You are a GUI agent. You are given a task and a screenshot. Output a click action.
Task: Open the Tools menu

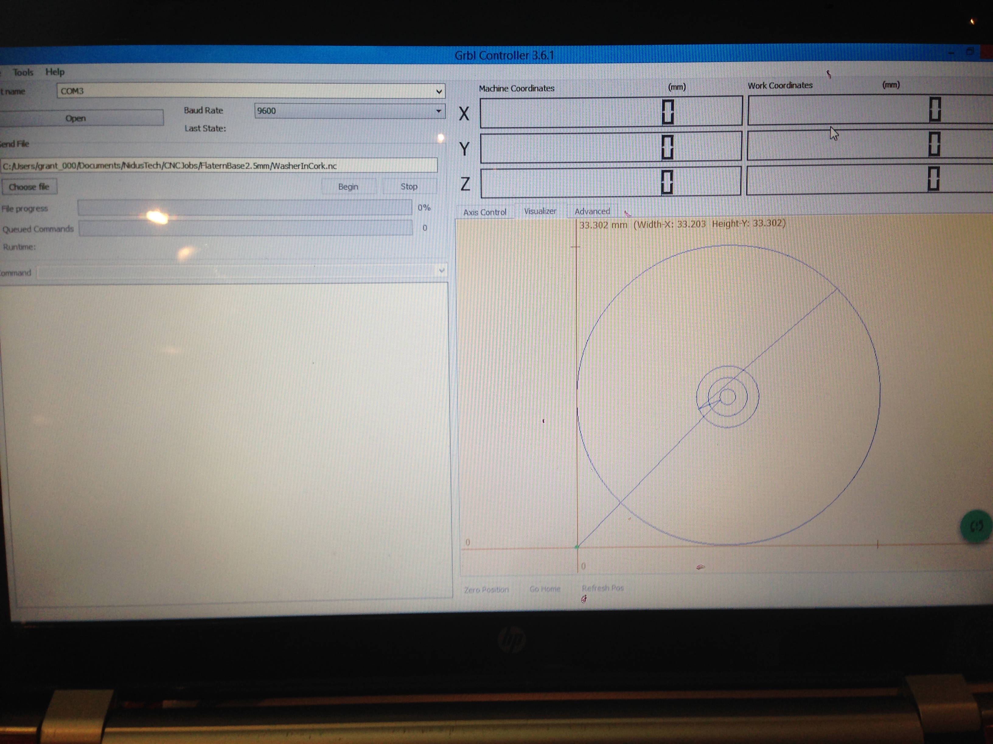point(23,72)
